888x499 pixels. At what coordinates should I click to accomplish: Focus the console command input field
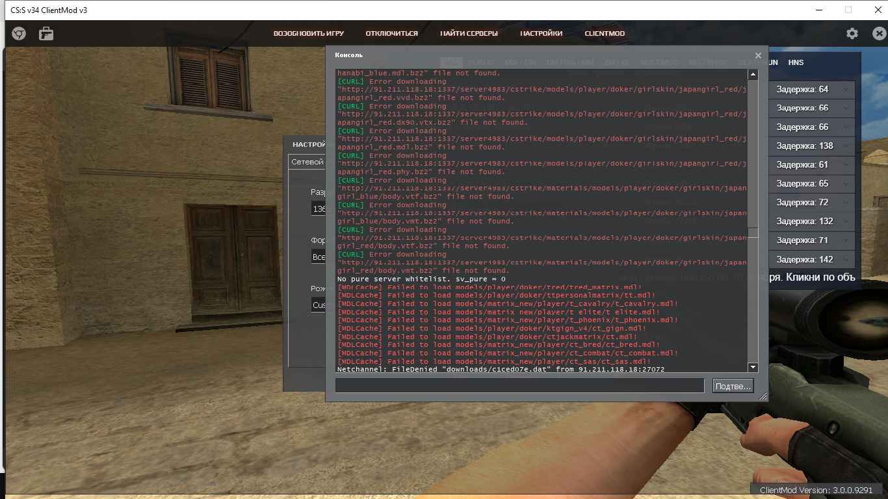(519, 386)
